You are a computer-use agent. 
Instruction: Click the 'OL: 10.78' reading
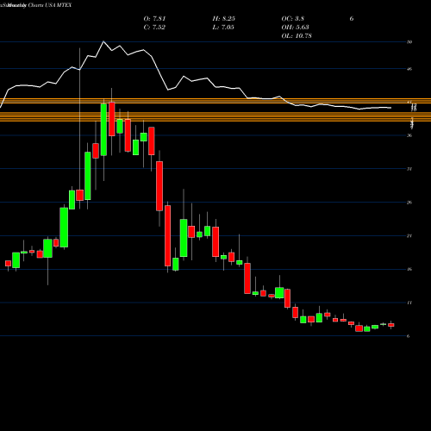coord(297,36)
